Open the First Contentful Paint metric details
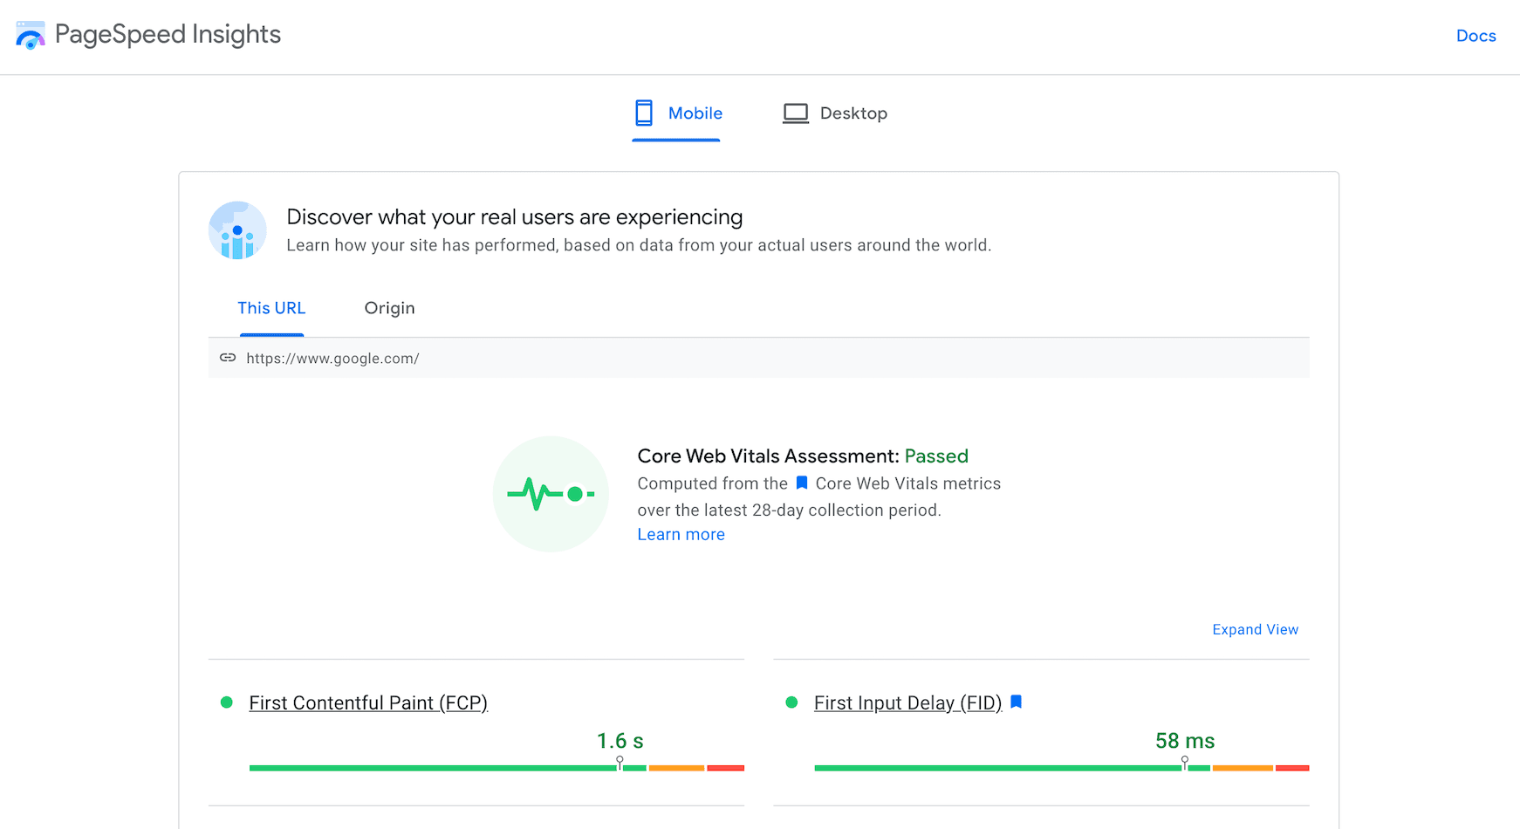Image resolution: width=1520 pixels, height=829 pixels. tap(368, 702)
